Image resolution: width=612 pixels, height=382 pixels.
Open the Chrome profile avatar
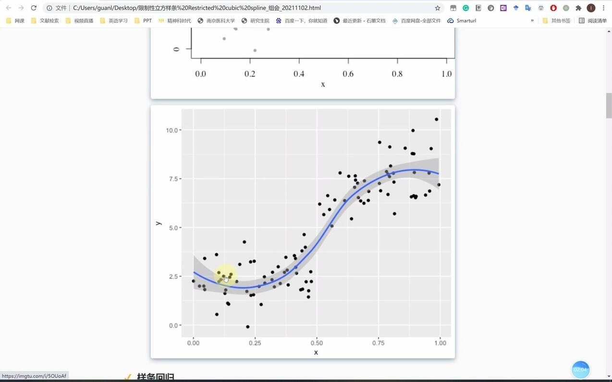click(591, 8)
